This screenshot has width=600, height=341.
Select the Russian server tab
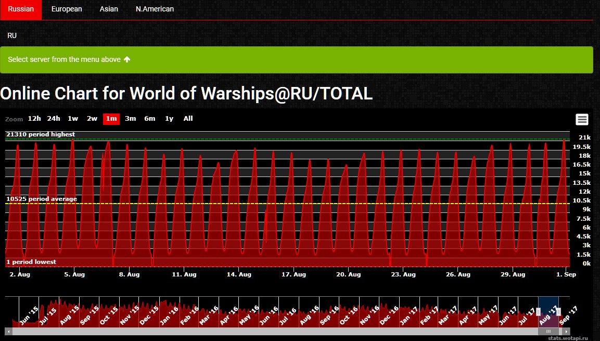pyautogui.click(x=21, y=9)
